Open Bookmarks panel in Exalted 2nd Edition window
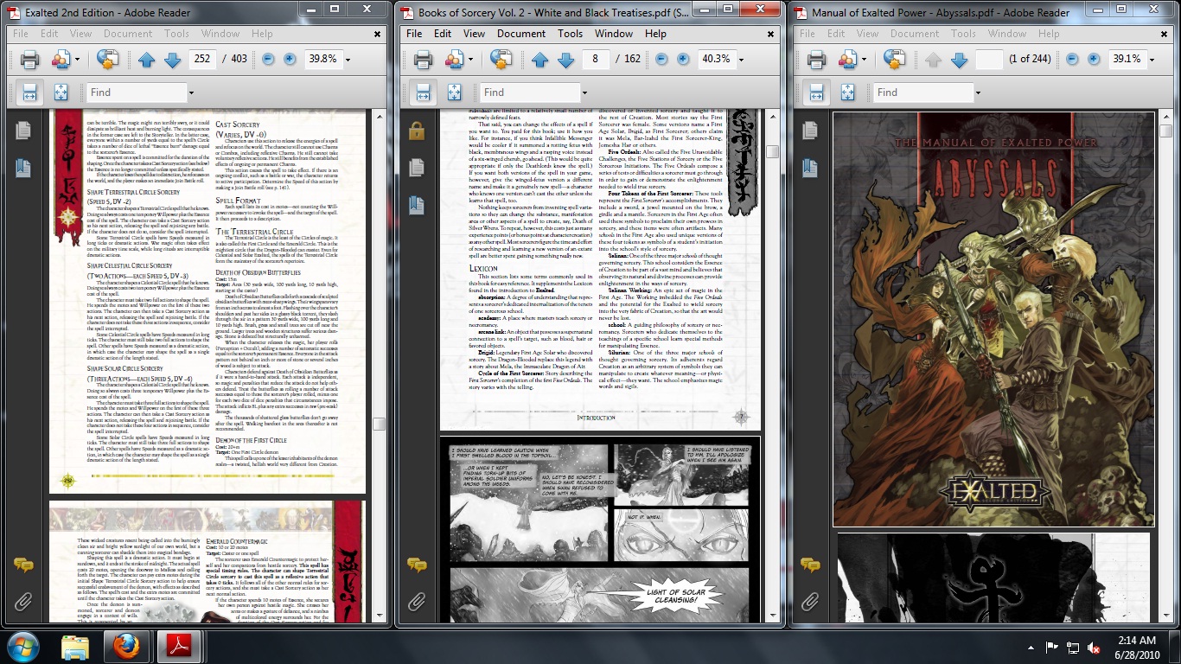1181x664 pixels. 23,168
